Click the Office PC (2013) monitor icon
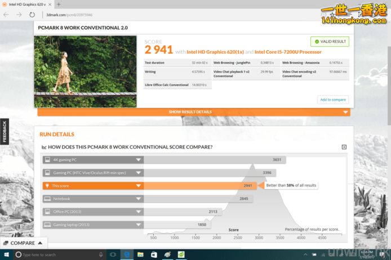This screenshot has height=260, width=391. pyautogui.click(x=47, y=212)
